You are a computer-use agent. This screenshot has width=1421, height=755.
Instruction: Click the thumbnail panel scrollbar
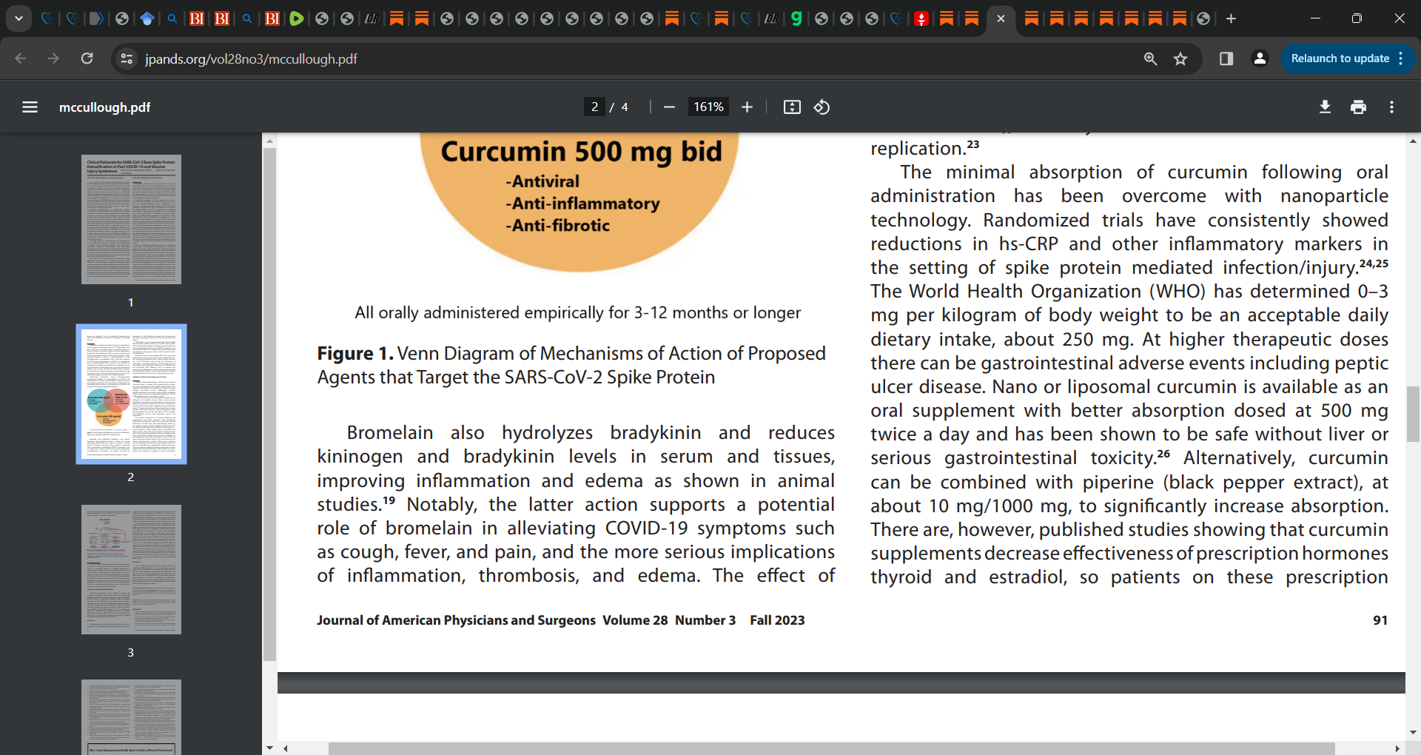pyautogui.click(x=269, y=404)
